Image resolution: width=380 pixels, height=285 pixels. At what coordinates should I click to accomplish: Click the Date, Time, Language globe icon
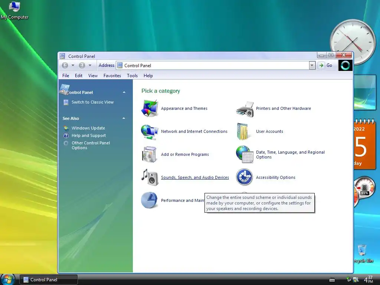click(245, 154)
